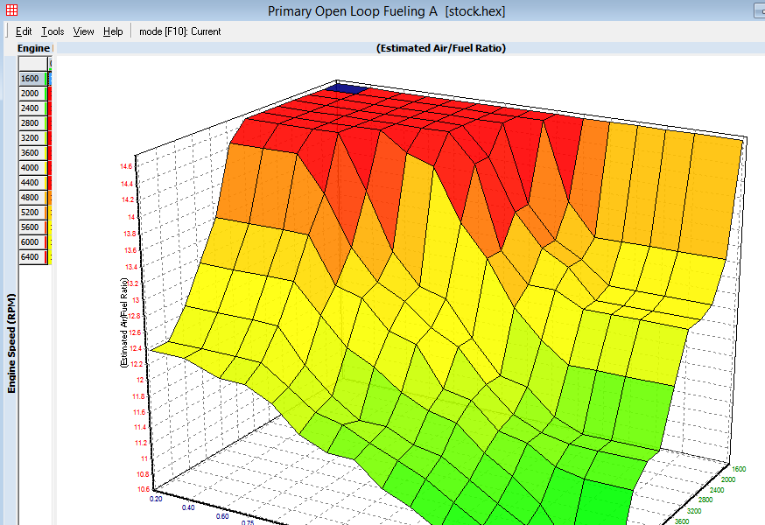Open the Help menu
Screen dimensions: 765x525
113,31
